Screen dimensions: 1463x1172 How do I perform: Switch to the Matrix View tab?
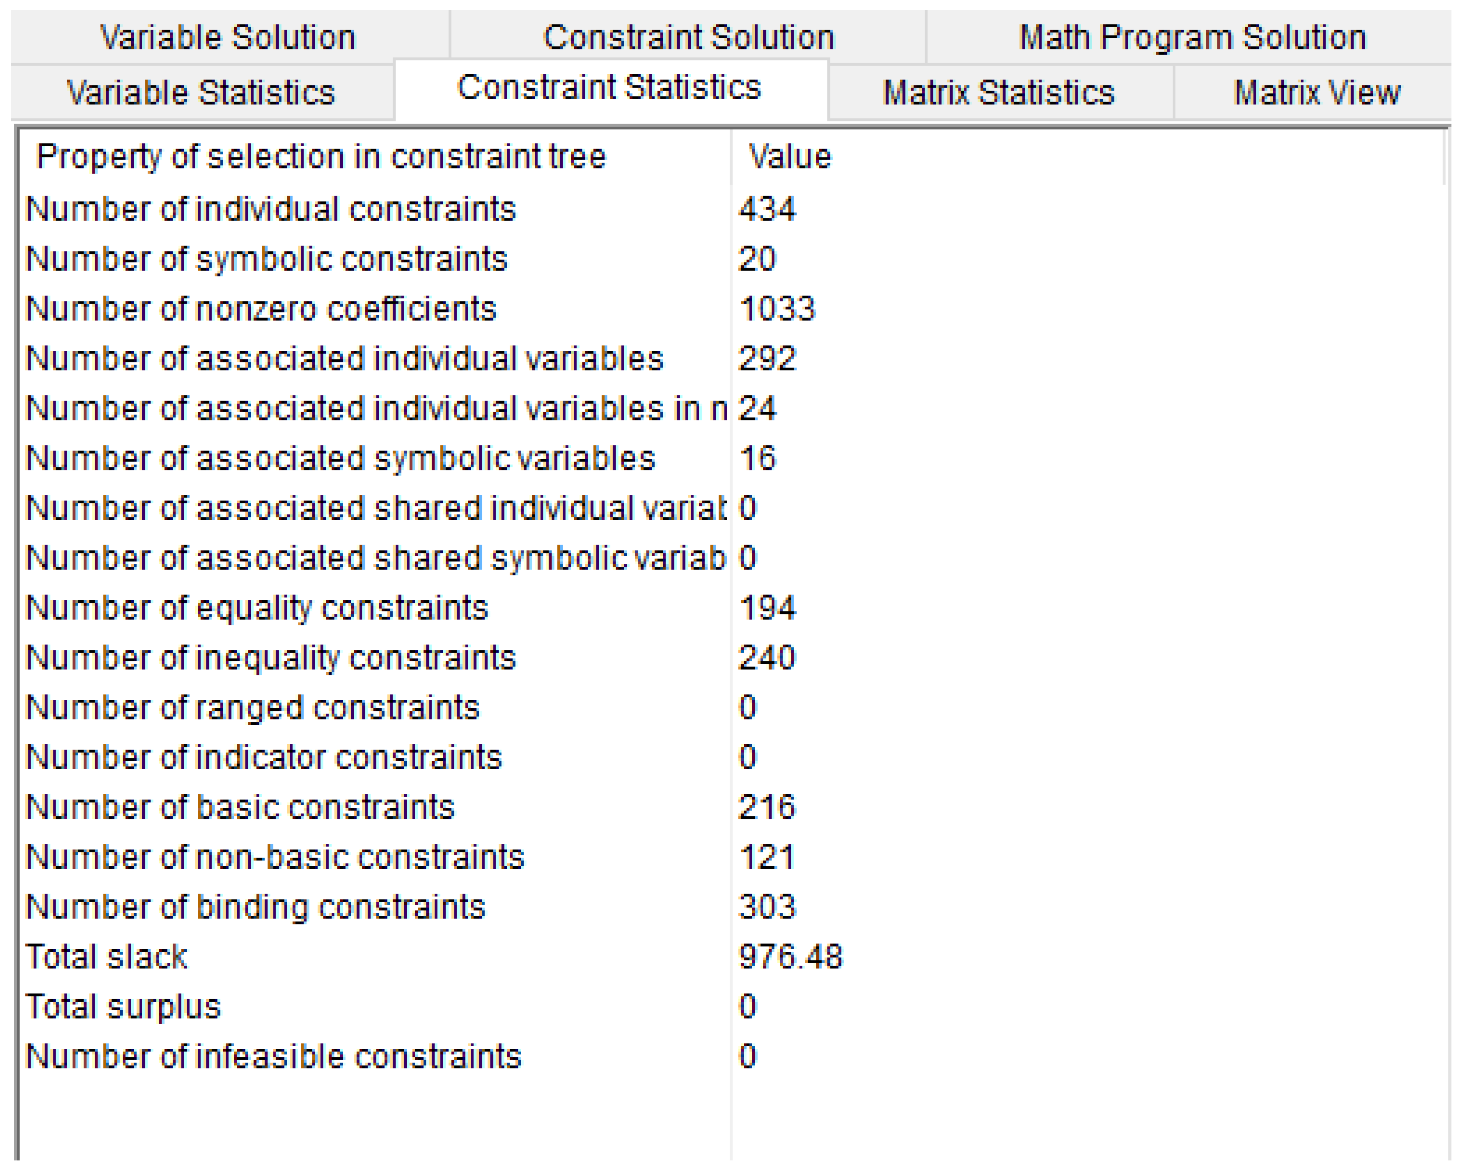point(1316,92)
